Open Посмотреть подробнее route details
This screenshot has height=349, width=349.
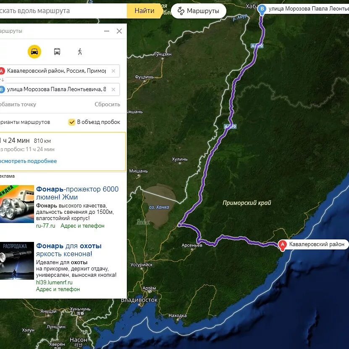pyautogui.click(x=28, y=161)
